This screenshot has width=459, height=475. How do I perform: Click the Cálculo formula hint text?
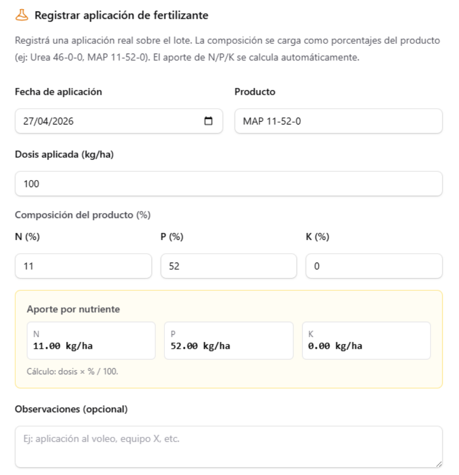pos(72,371)
